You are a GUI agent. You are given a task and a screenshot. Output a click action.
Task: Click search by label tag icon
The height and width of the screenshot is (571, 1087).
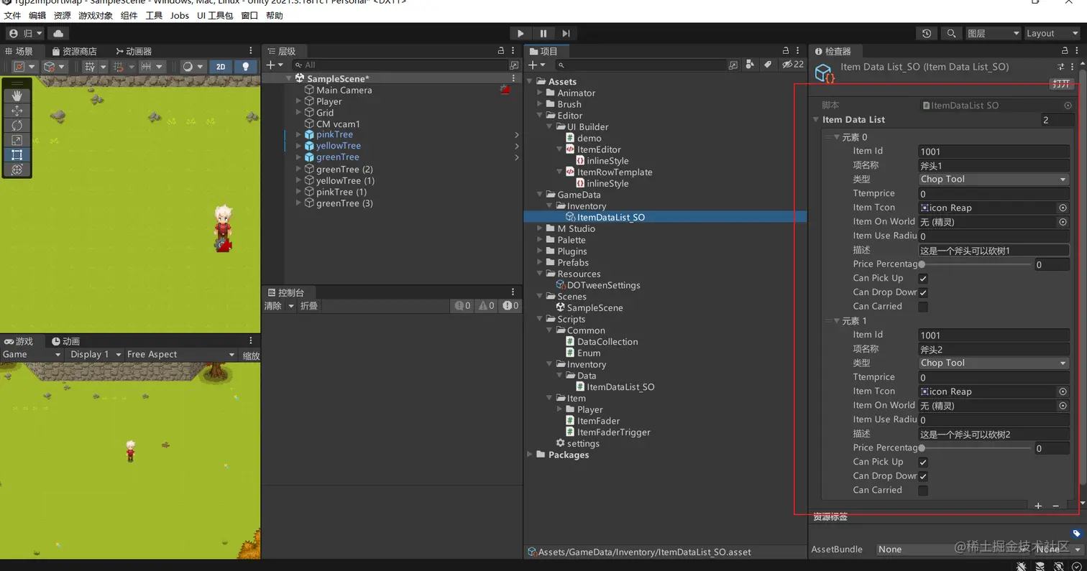click(767, 65)
